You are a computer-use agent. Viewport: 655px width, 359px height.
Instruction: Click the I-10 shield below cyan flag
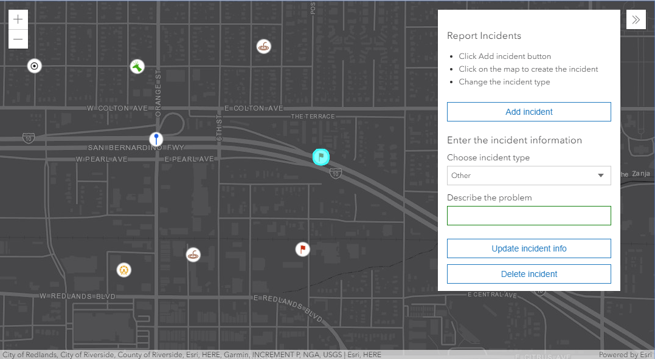(336, 173)
